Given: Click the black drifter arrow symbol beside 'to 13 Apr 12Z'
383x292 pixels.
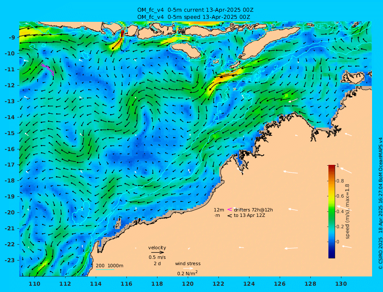Looking at the screenshot, I should tap(230, 216).
